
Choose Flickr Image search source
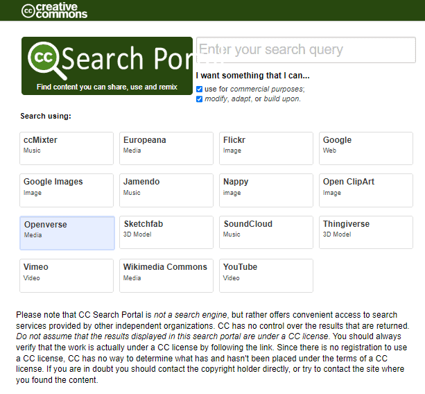pyautogui.click(x=266, y=148)
